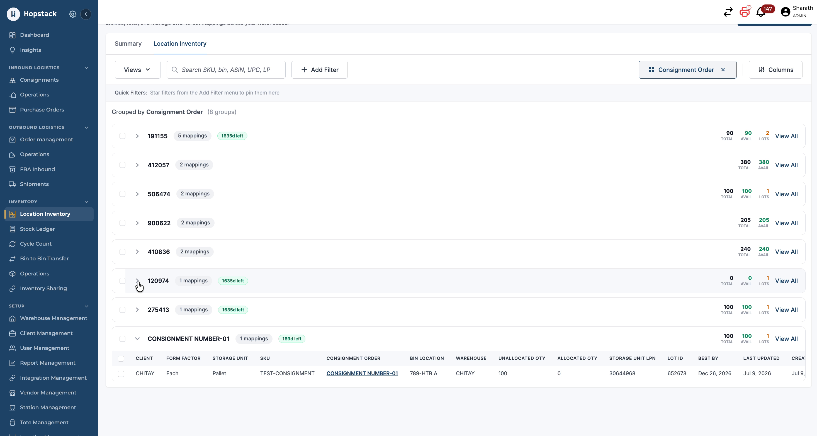817x436 pixels.
Task: Select the checkbox for group 900622
Action: point(122,223)
